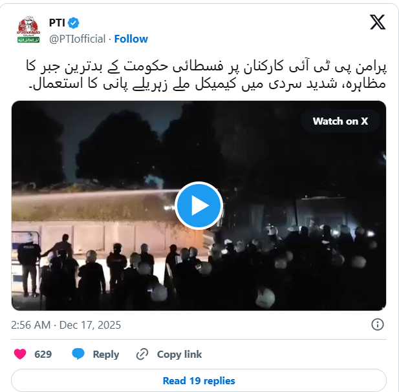The width and height of the screenshot is (399, 392).
Task: Like the tweet with the heart icon
Action: (x=20, y=354)
